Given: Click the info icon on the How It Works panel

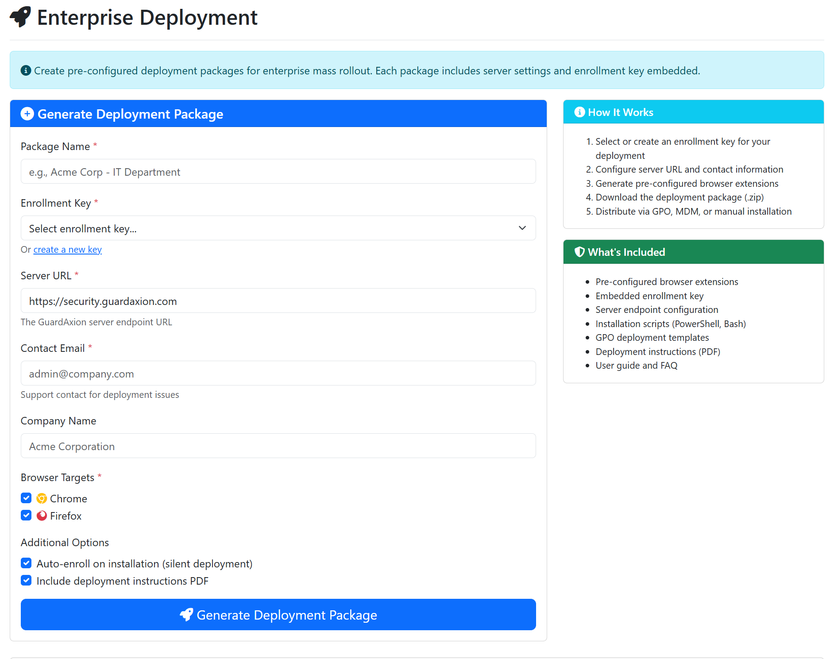Looking at the screenshot, I should pyautogui.click(x=580, y=112).
